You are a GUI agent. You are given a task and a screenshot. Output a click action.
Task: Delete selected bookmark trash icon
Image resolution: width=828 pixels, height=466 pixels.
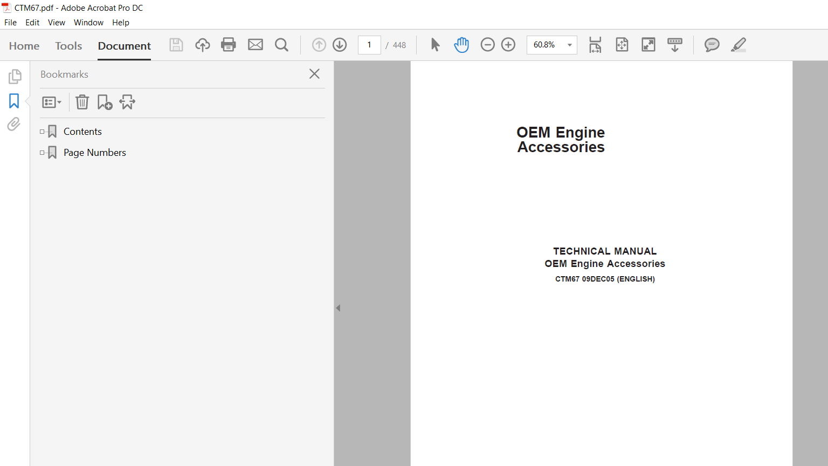(x=82, y=102)
